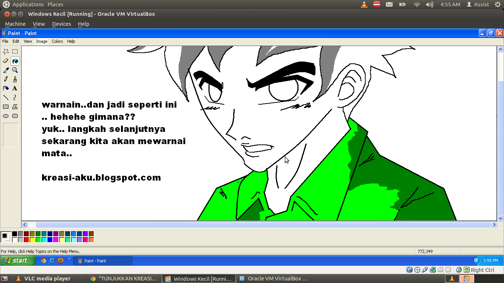Viewport: 504px width, 283px height.
Task: Launch Chrome from XP quick launch
Action: (44, 261)
